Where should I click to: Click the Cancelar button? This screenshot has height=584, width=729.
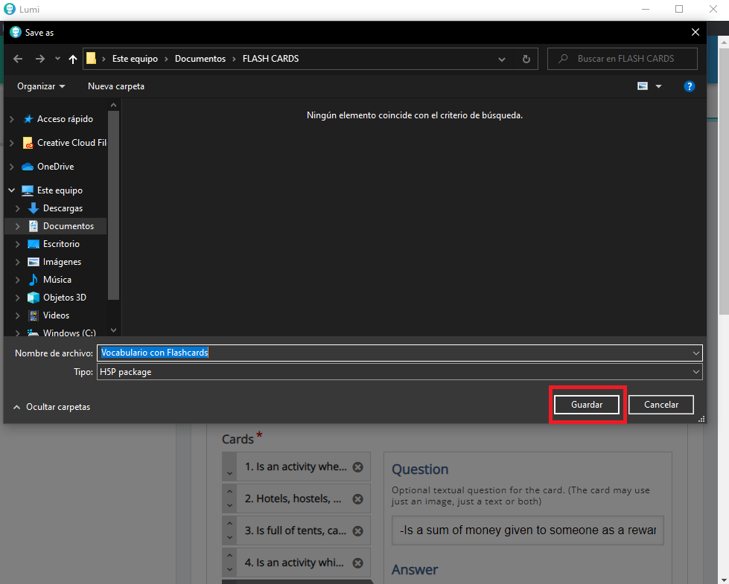pyautogui.click(x=660, y=405)
